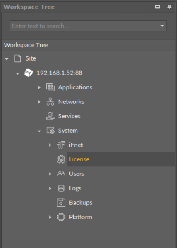Toggle the panel window float button
The height and width of the screenshot is (248, 177).
[x=158, y=7]
